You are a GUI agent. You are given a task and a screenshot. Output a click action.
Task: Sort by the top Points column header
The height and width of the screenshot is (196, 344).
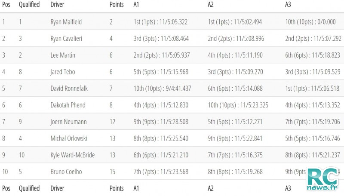117,5
